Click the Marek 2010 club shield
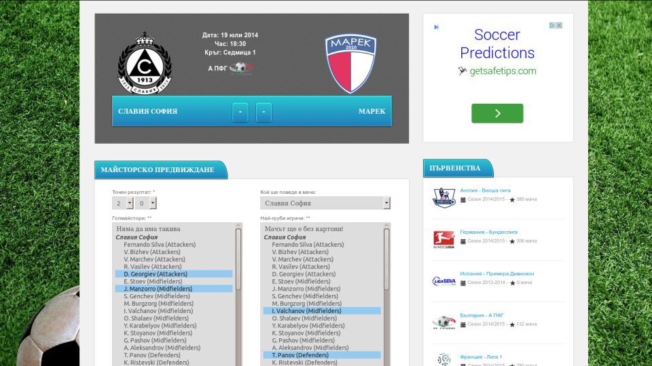 point(351,64)
